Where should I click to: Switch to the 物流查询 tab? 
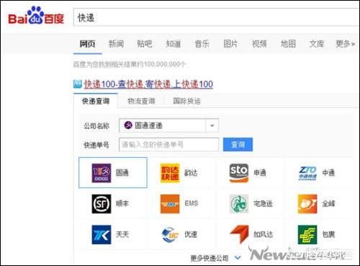coord(141,101)
